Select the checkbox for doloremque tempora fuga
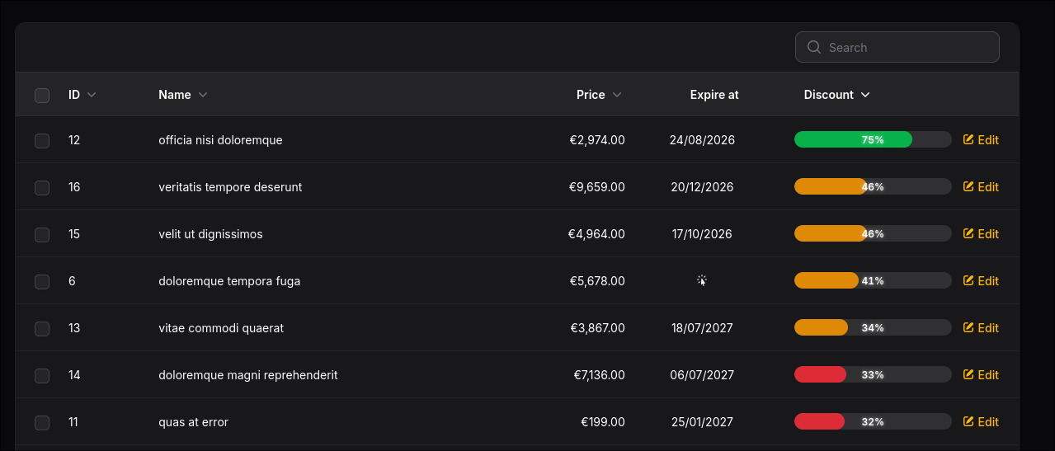 (x=42, y=282)
